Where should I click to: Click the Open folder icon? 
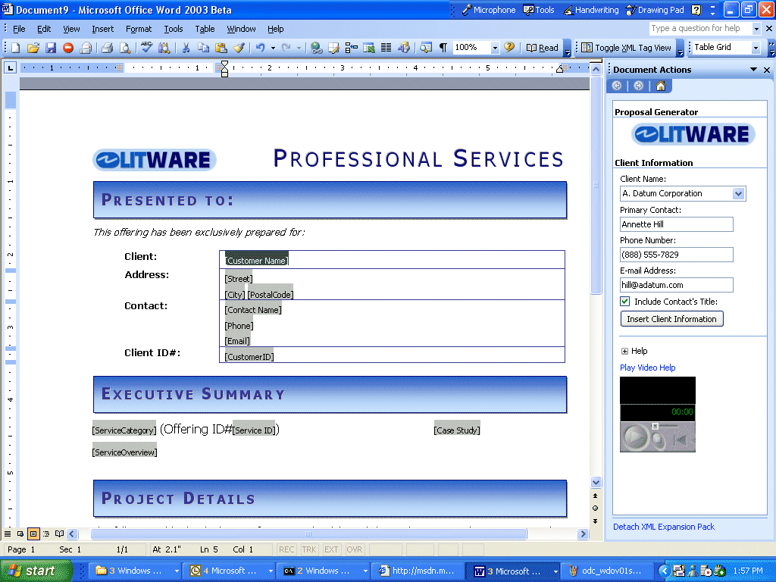(x=33, y=48)
